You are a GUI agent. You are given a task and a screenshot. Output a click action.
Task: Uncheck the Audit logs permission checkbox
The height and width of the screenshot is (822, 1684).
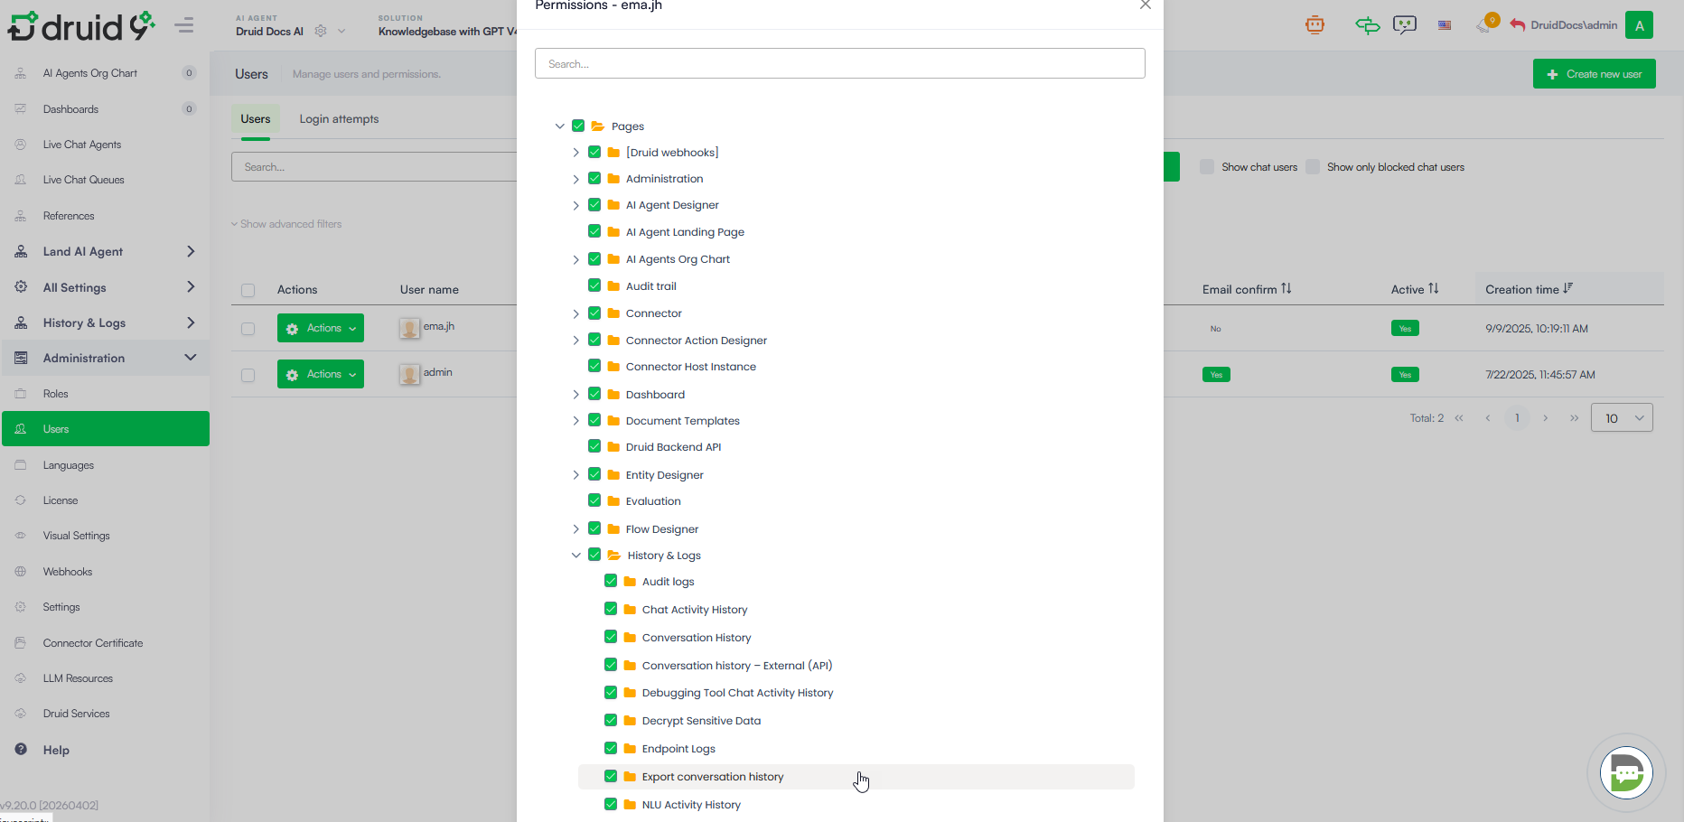point(611,582)
